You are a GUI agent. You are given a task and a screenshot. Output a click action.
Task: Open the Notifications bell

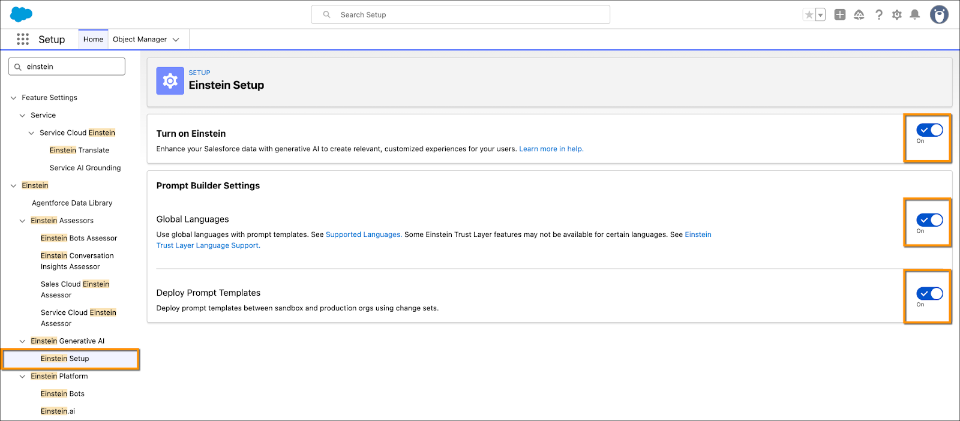pyautogui.click(x=915, y=14)
